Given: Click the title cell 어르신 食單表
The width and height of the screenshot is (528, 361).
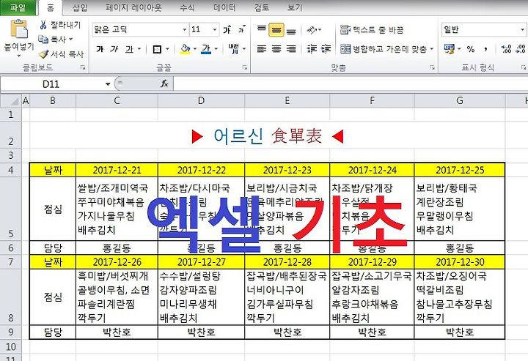Looking at the screenshot, I should point(268,135).
